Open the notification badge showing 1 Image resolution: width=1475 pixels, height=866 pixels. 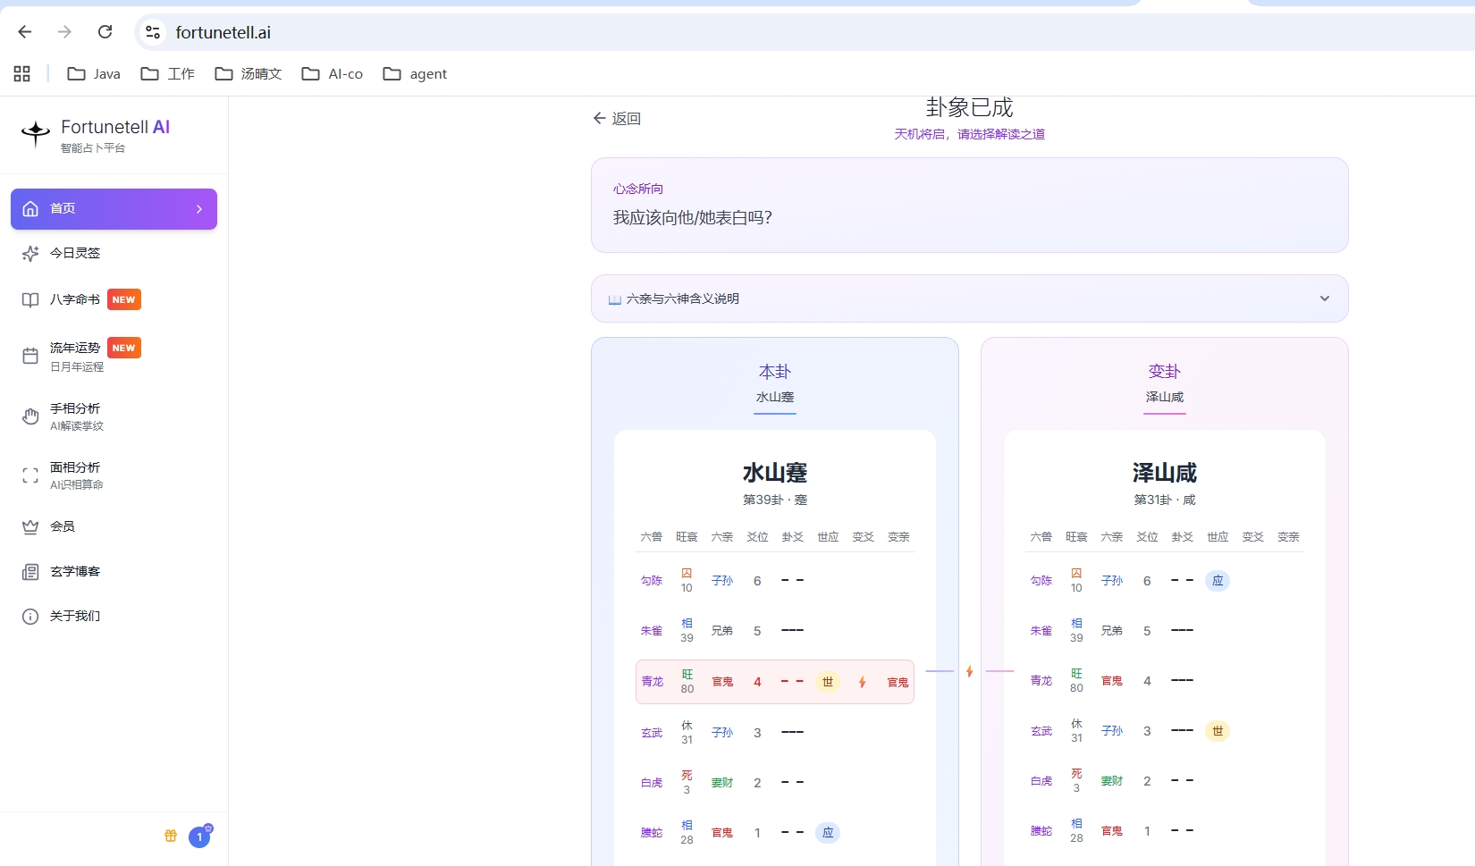(199, 837)
